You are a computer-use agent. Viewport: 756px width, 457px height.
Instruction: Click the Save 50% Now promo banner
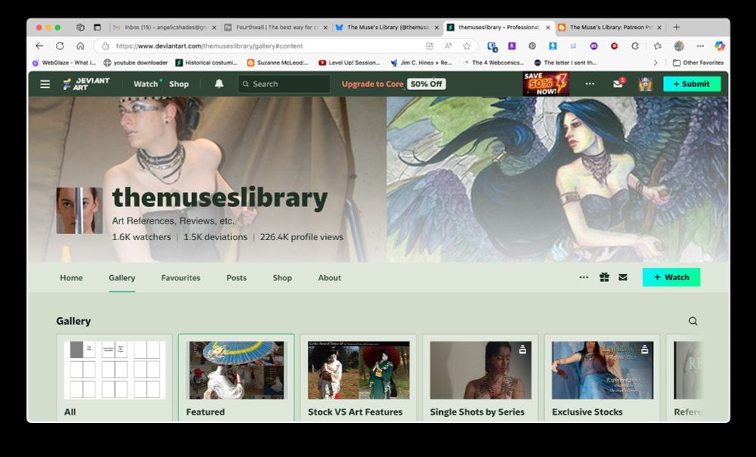click(x=547, y=84)
